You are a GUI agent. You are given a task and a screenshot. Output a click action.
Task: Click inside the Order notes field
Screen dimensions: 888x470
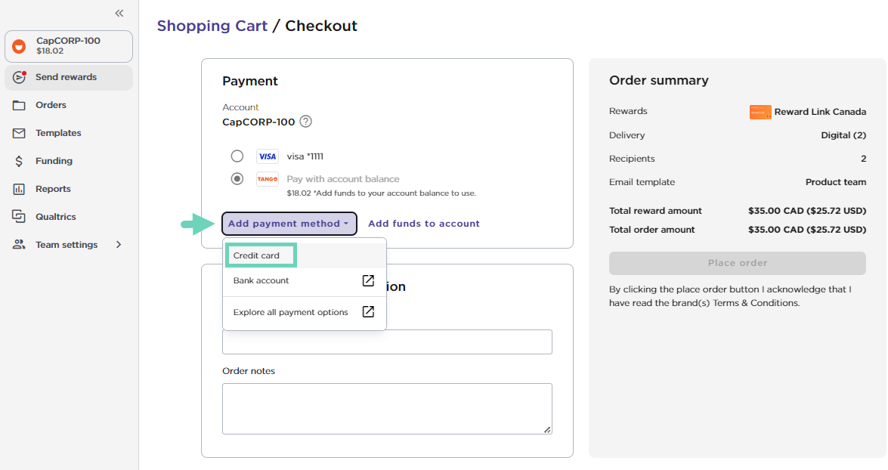coord(387,408)
